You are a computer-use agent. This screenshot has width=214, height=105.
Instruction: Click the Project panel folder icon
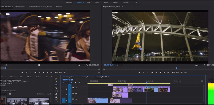[x=10, y=94]
